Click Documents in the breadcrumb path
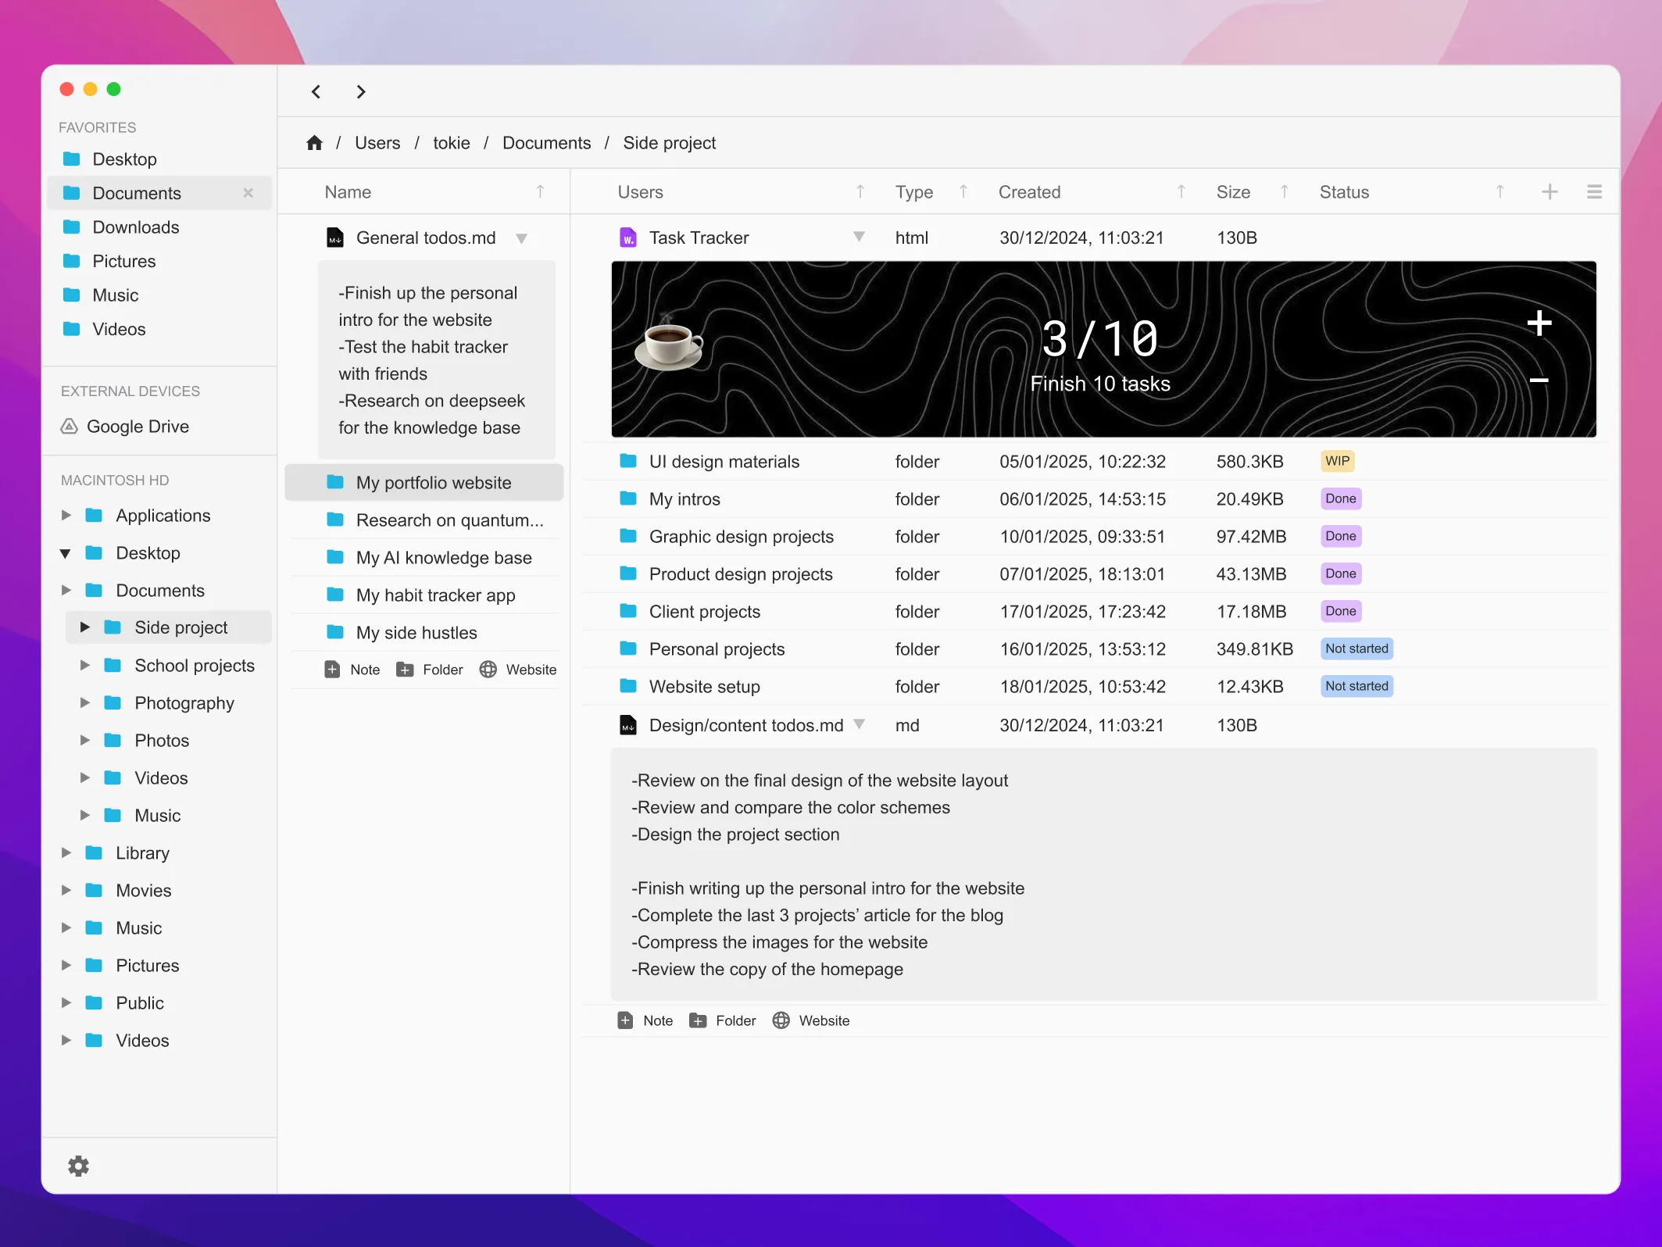Viewport: 1662px width, 1247px height. 546,143
